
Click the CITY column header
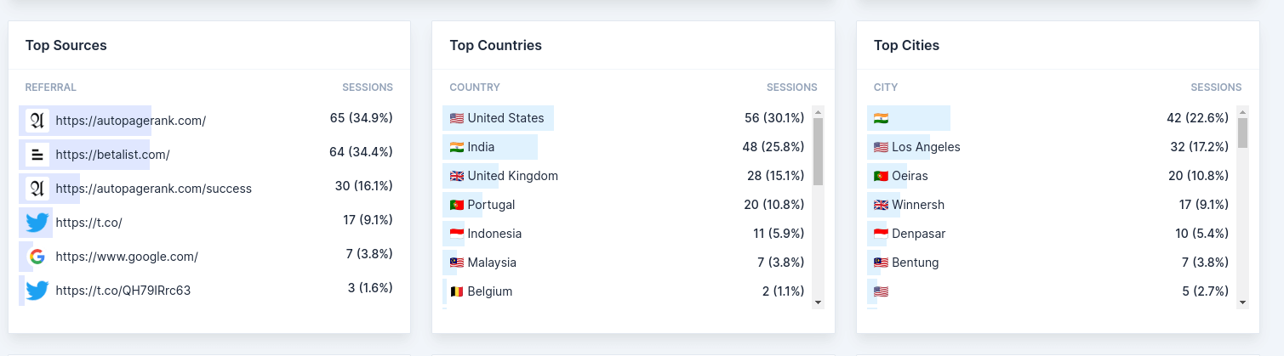(x=886, y=88)
